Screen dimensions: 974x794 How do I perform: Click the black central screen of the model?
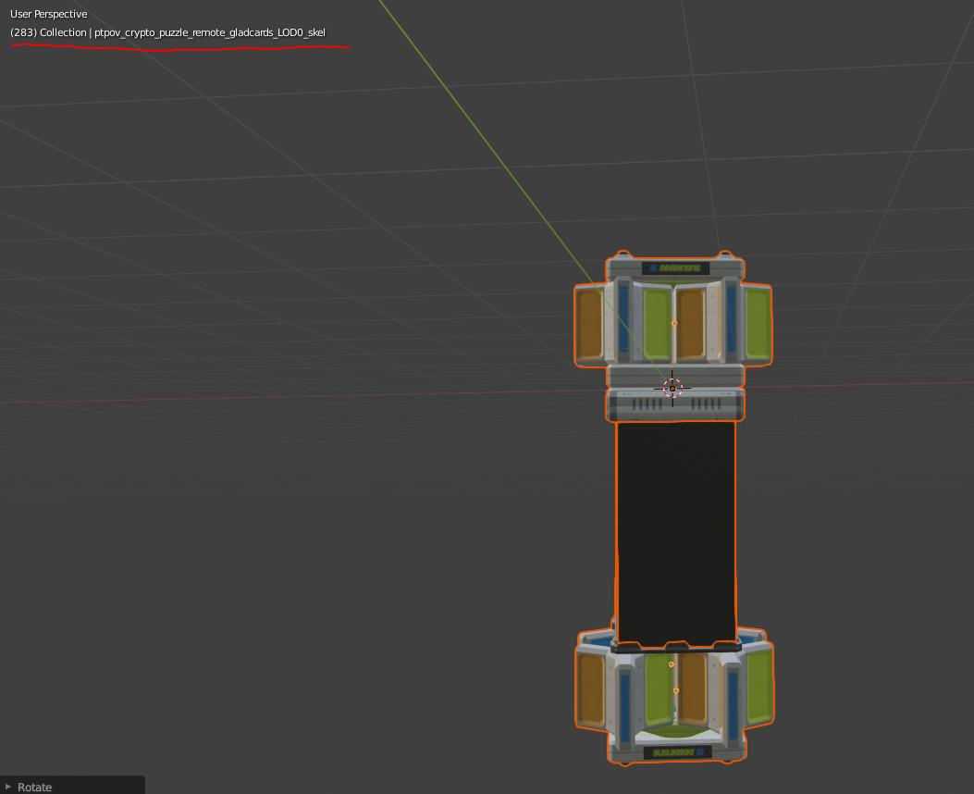click(x=676, y=532)
